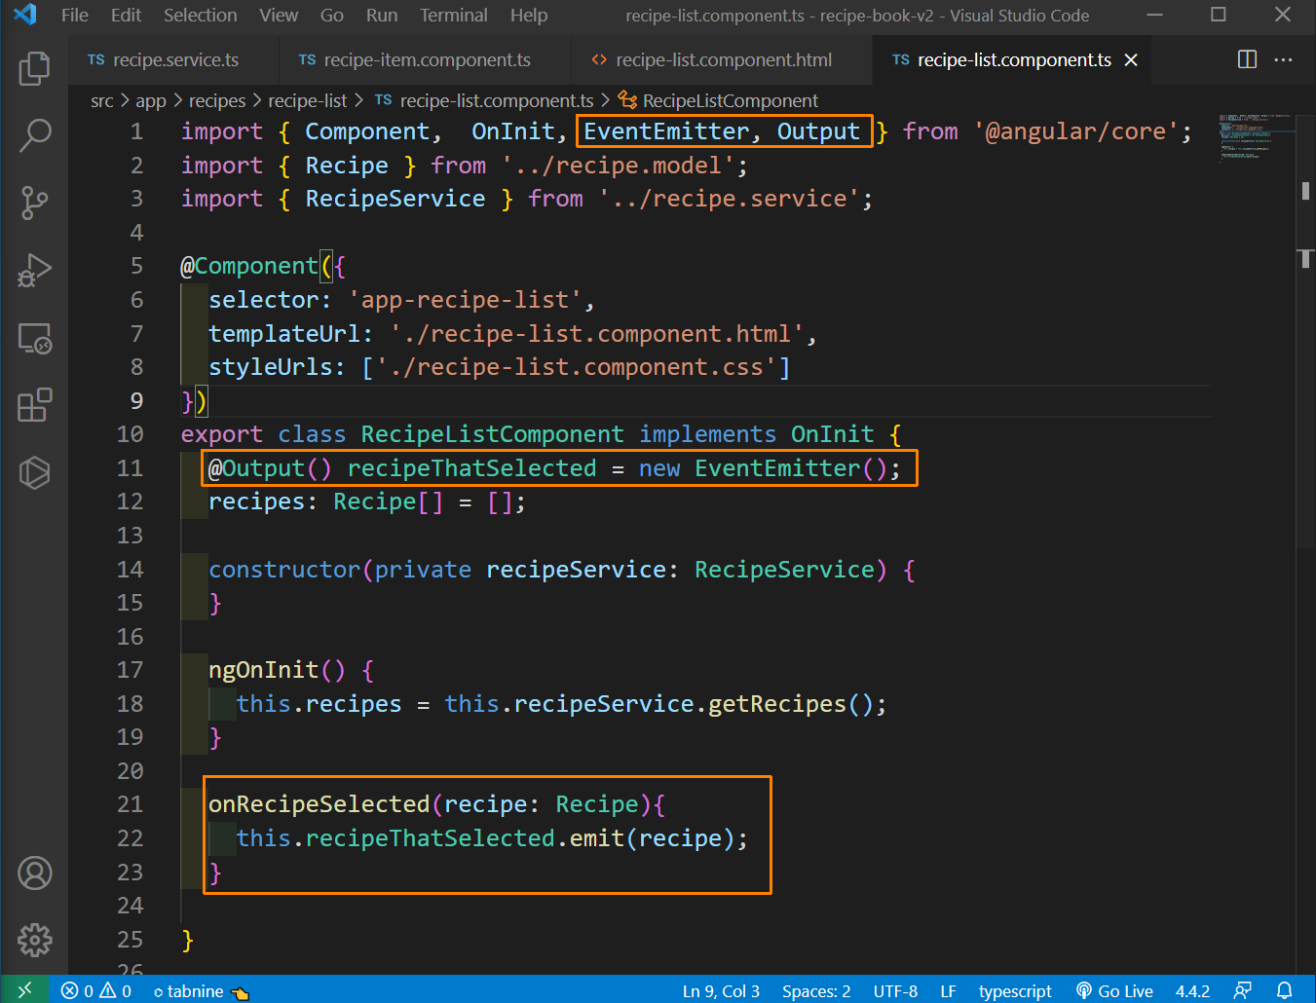The image size is (1316, 1003).
Task: Open the Terminal menu
Action: [454, 16]
